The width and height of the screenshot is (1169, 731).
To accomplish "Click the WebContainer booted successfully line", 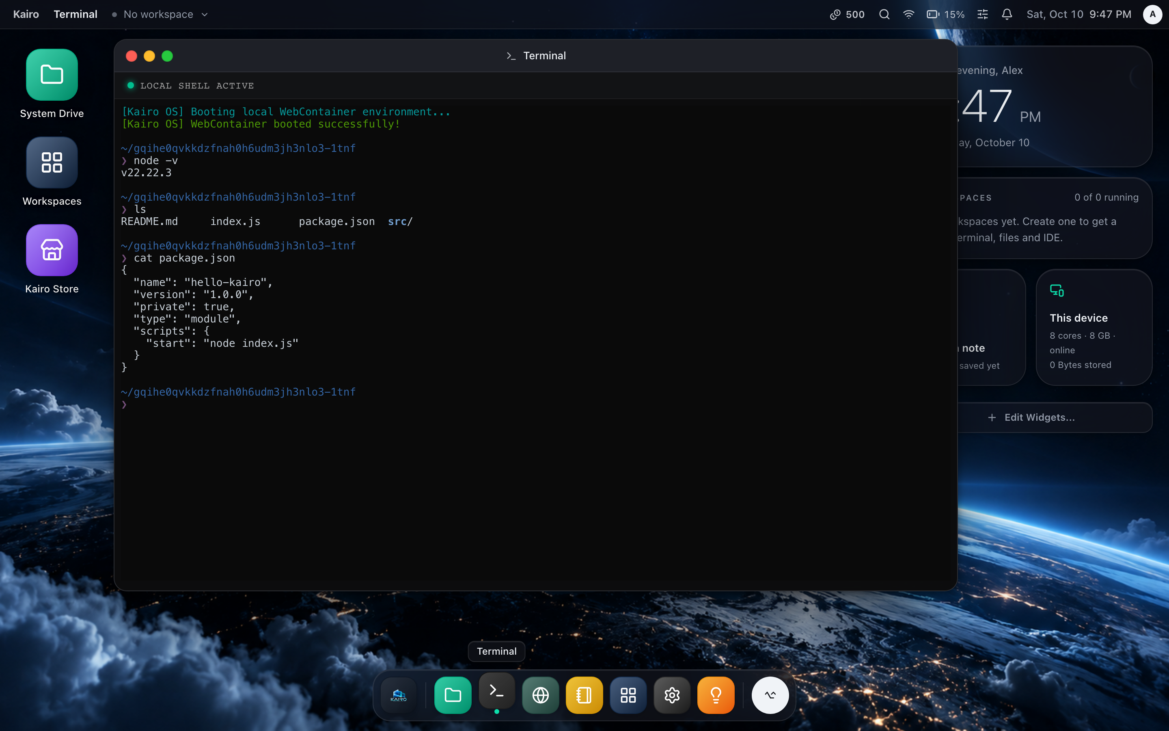I will pyautogui.click(x=261, y=124).
